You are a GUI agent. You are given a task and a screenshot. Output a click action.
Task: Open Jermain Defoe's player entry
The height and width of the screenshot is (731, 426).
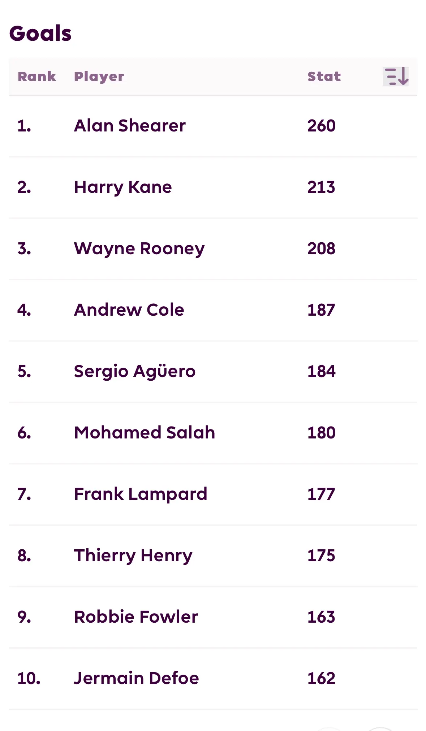point(136,678)
